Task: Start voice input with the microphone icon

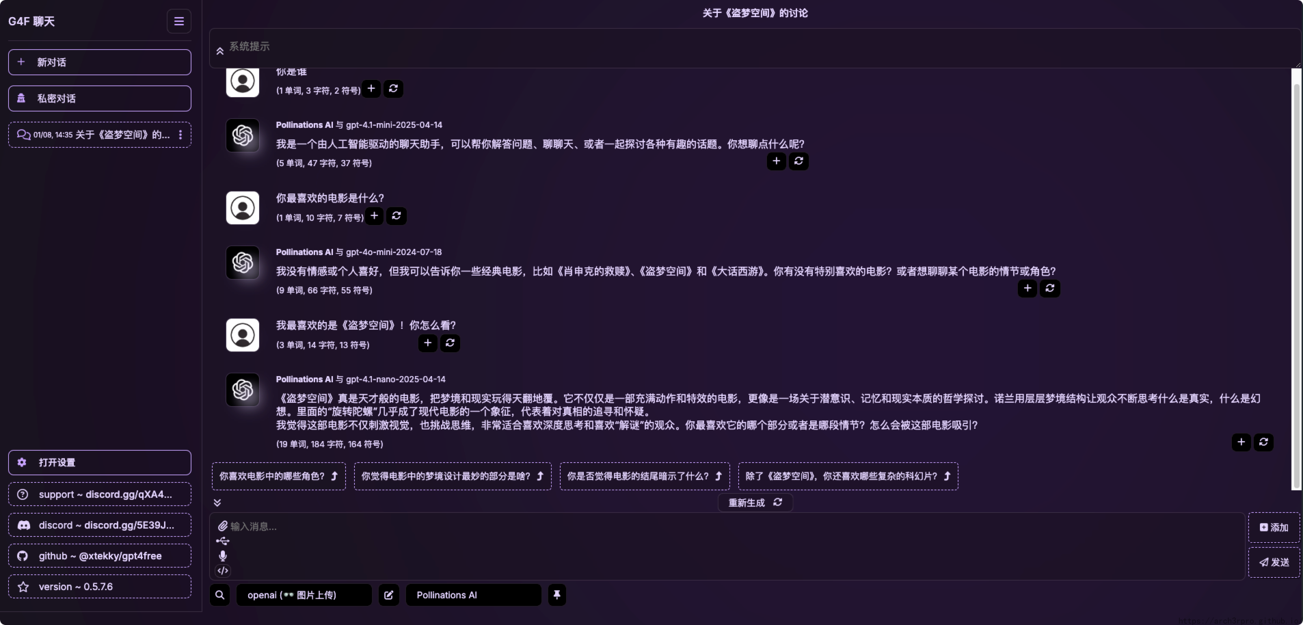Action: point(223,556)
